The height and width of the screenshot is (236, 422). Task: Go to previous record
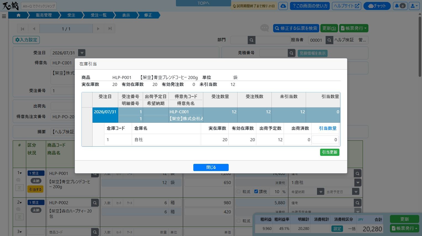pos(34,29)
